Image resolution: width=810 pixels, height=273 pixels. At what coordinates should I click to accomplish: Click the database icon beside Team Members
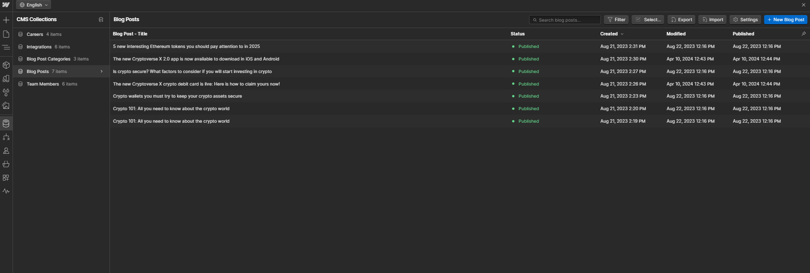click(x=20, y=84)
